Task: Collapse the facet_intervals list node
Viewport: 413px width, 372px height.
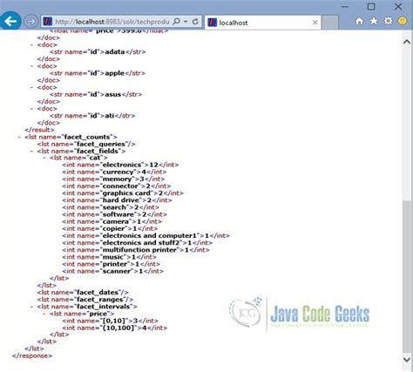Action: (x=31, y=307)
